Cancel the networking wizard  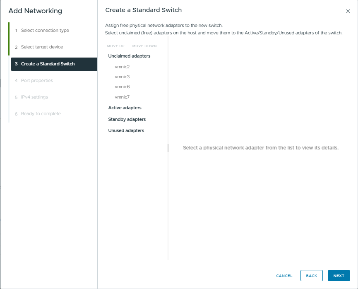[284, 276]
